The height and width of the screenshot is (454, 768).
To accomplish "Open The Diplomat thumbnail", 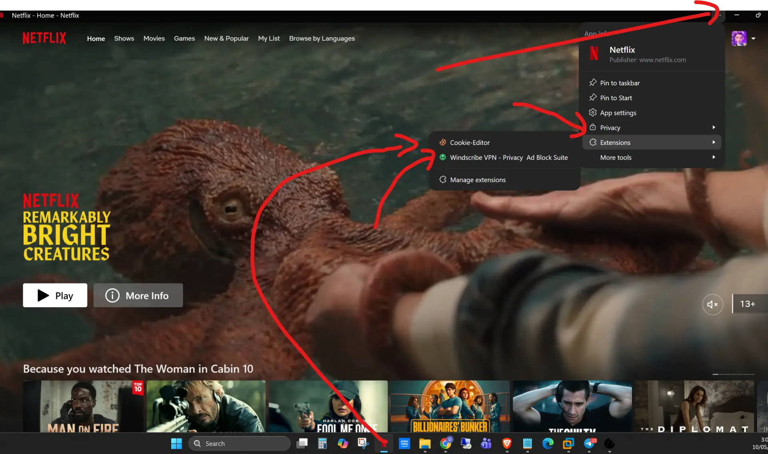I will click(694, 406).
